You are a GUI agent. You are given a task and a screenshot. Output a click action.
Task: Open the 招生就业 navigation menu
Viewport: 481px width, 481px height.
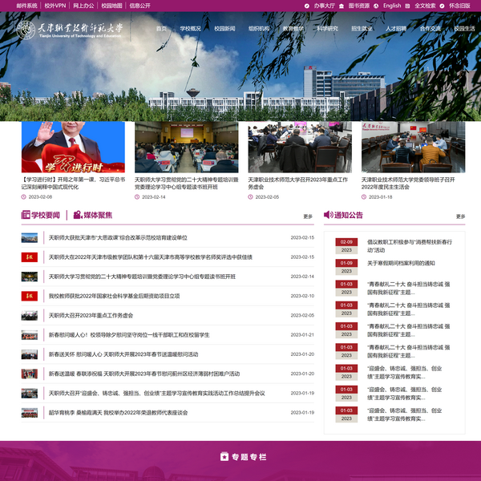[362, 29]
